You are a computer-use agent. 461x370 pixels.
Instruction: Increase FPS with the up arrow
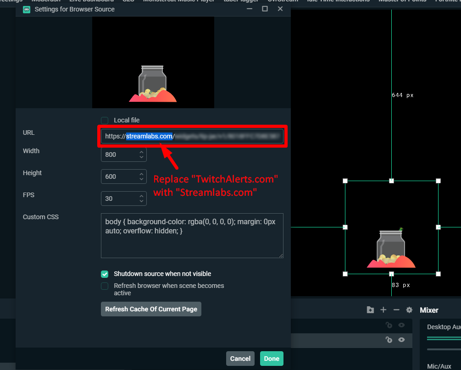pyautogui.click(x=141, y=196)
